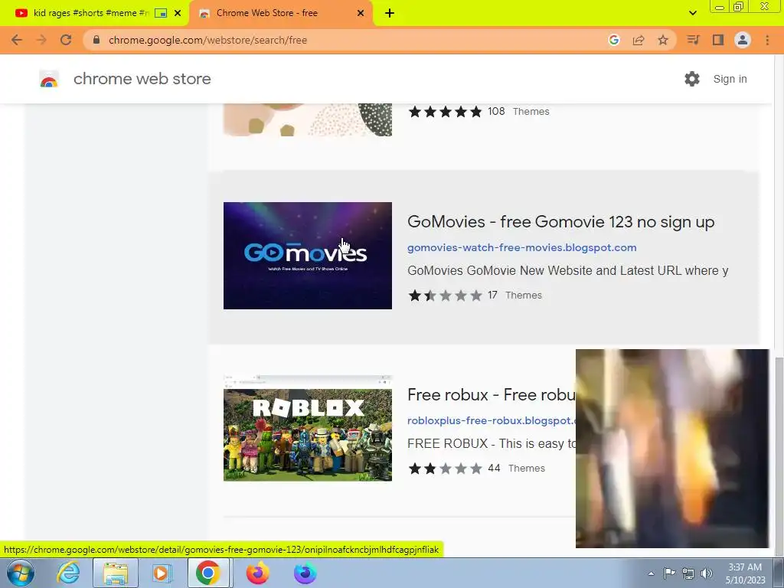Share this page icon
The image size is (784, 588).
639,40
